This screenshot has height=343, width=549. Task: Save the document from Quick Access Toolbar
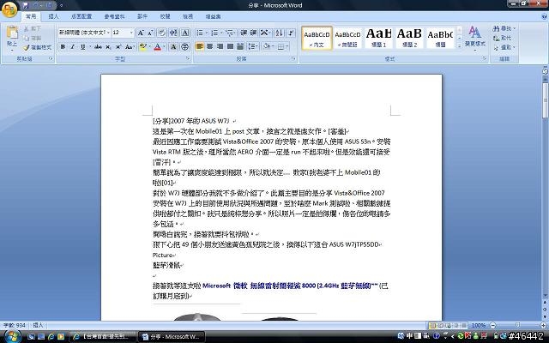coord(25,5)
